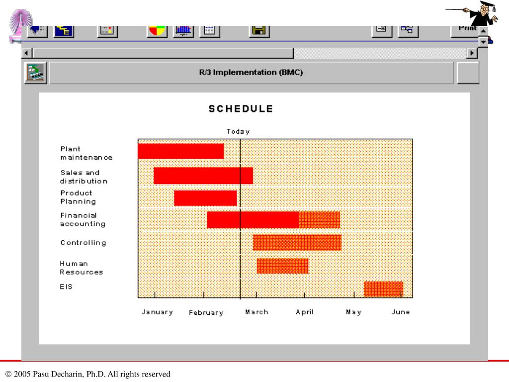
Task: Select the Controlling hatched Gantt bar
Action: pyautogui.click(x=297, y=242)
